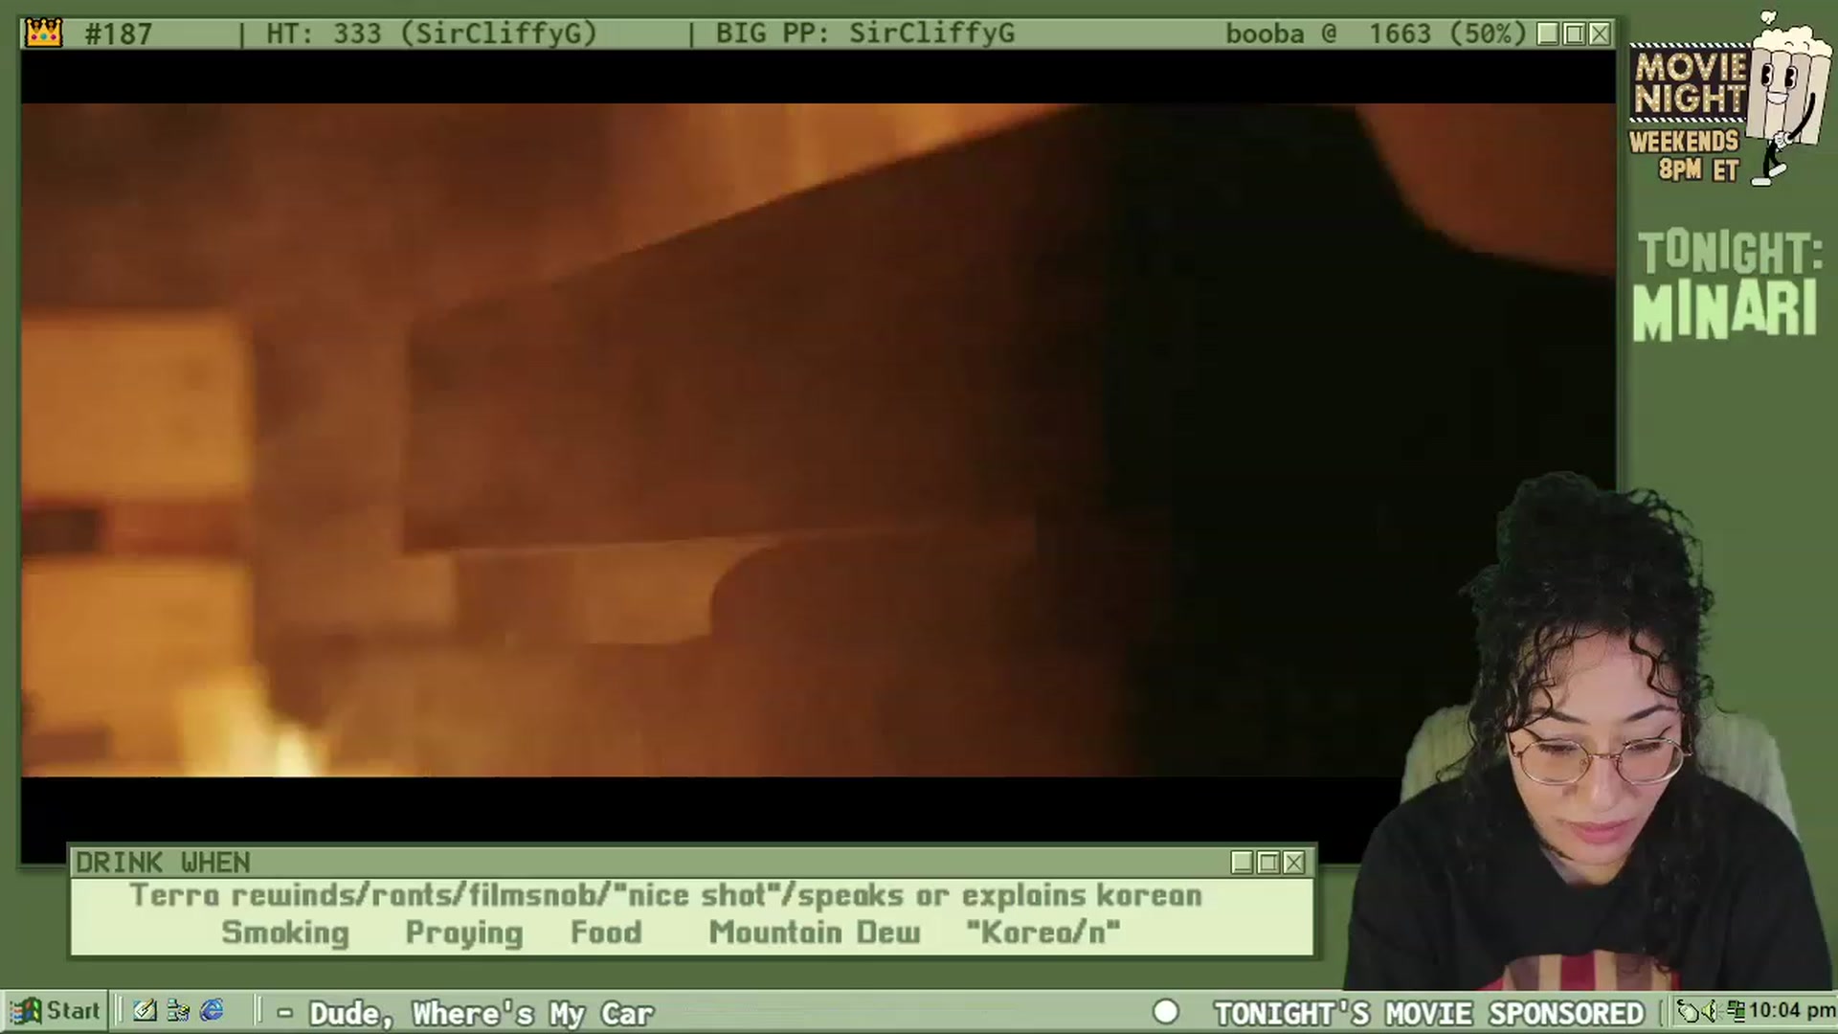Click the WEEKENDS 8PM ET text
This screenshot has width=1838, height=1034.
[x=1685, y=156]
